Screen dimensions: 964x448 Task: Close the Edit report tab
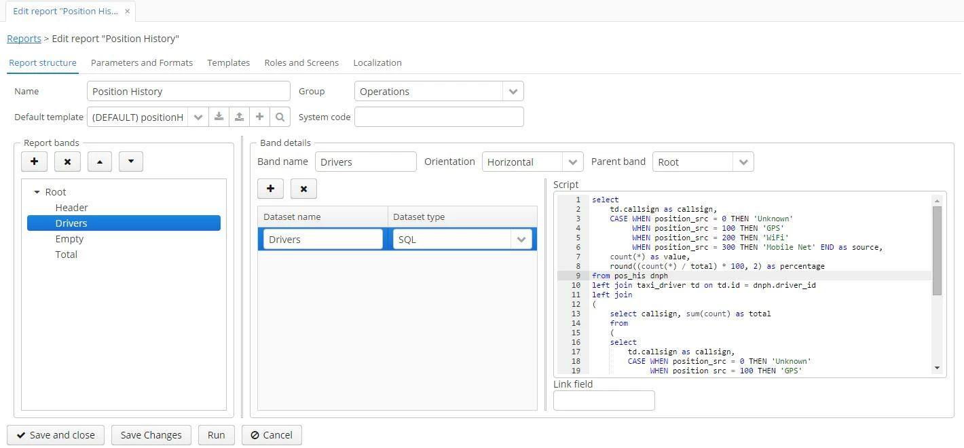pyautogui.click(x=127, y=12)
